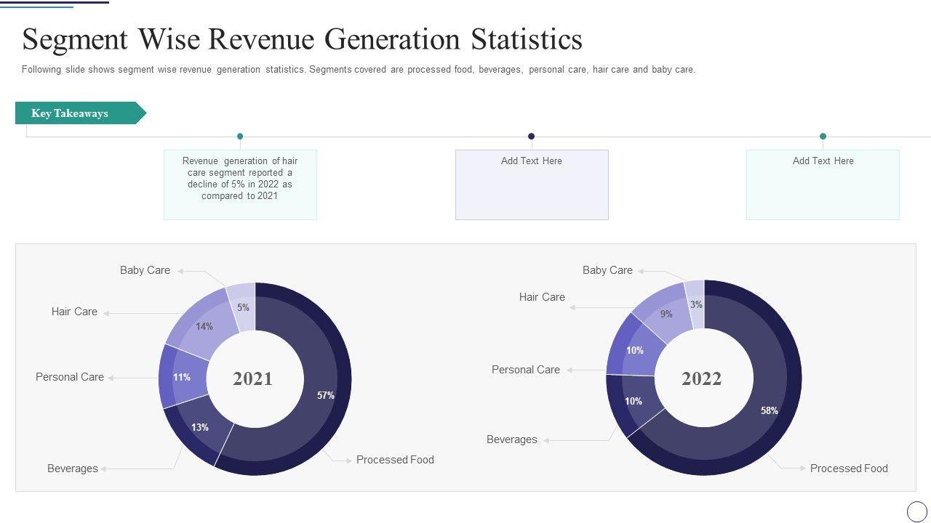Click the 9% Hair Care slice in 2022 chart
Screen dimensions: 931x523
[x=665, y=314]
